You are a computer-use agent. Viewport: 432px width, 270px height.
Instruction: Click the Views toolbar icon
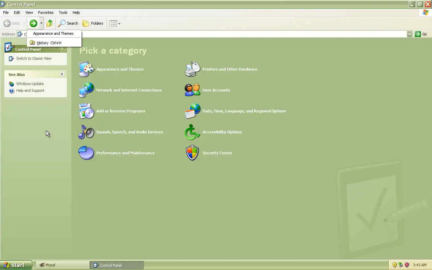click(x=113, y=23)
